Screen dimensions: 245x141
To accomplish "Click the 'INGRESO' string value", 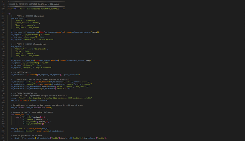I will [x=46, y=35].
